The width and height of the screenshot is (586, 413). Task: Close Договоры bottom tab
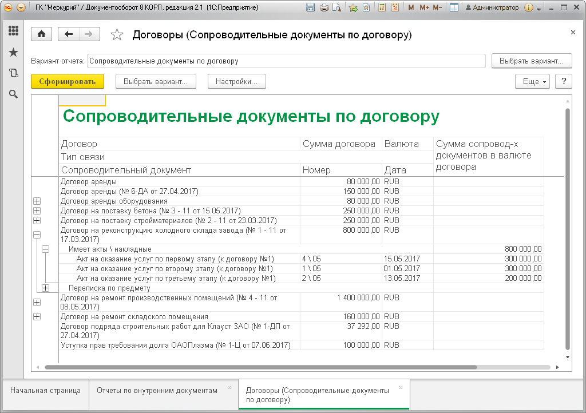pos(401,388)
